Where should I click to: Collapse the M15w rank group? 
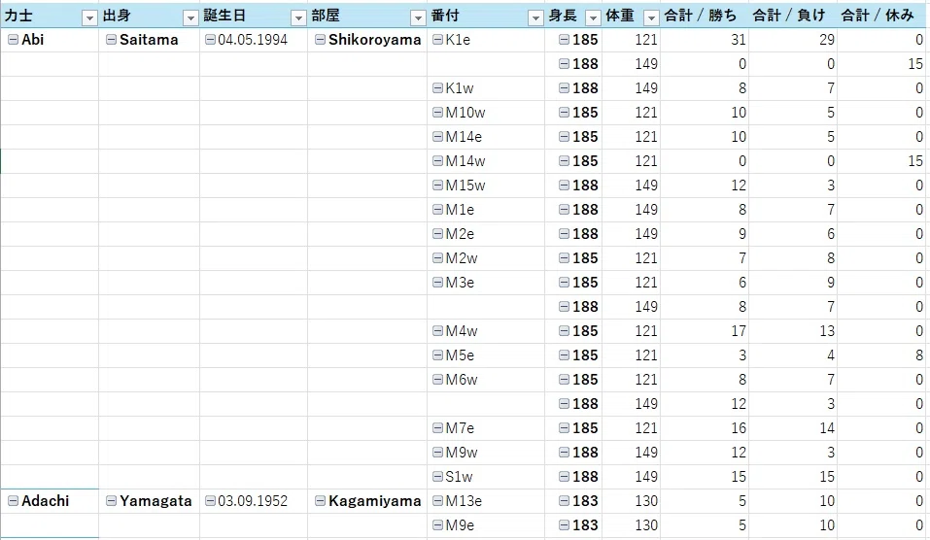coord(437,186)
